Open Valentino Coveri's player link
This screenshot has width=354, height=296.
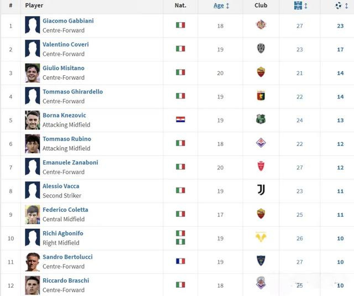point(65,44)
